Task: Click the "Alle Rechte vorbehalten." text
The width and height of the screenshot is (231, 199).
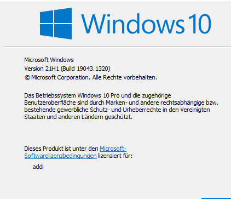Action: coord(125,77)
